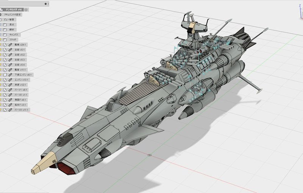This screenshot has width=303, height=193.
Task: Click the empty component icon of 下部エンジン v6:1
Action: coord(5,75)
